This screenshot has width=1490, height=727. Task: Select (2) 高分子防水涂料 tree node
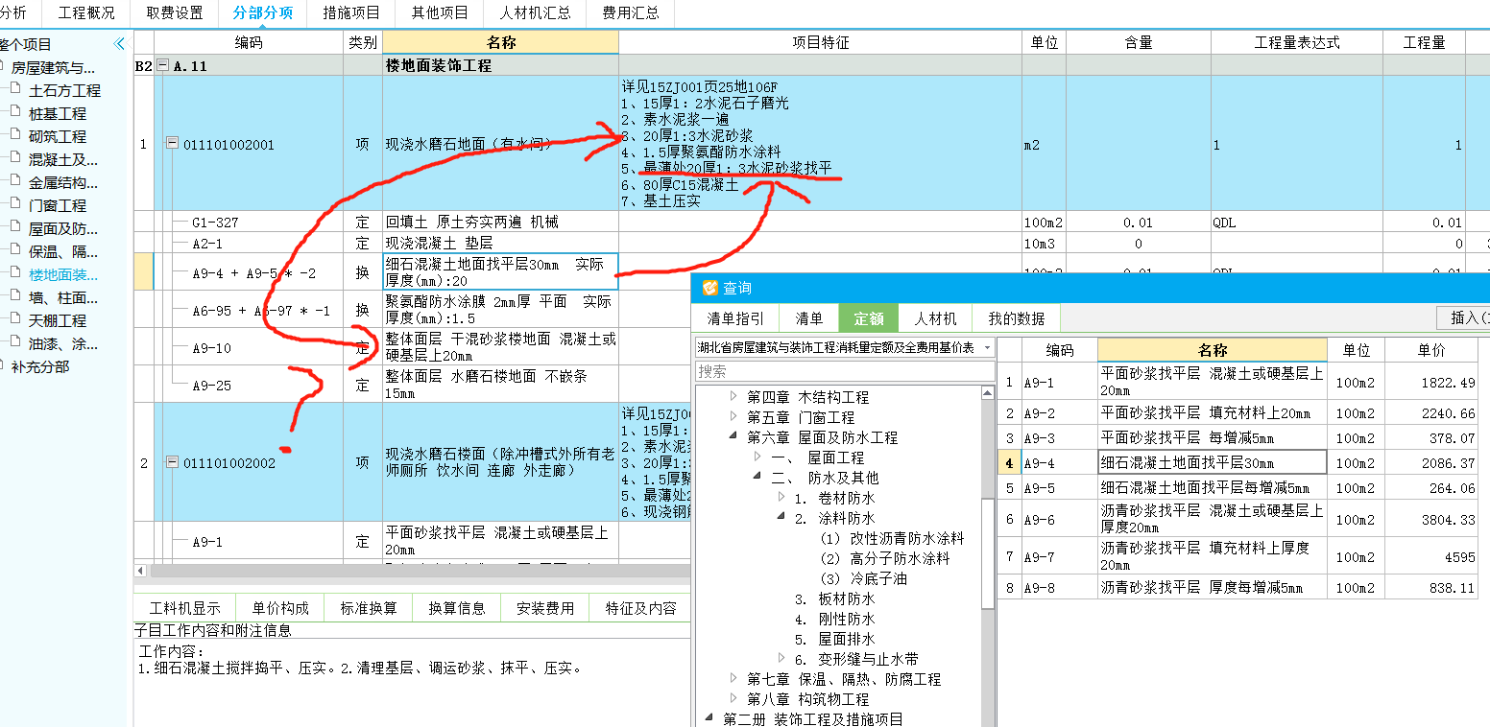coord(885,558)
